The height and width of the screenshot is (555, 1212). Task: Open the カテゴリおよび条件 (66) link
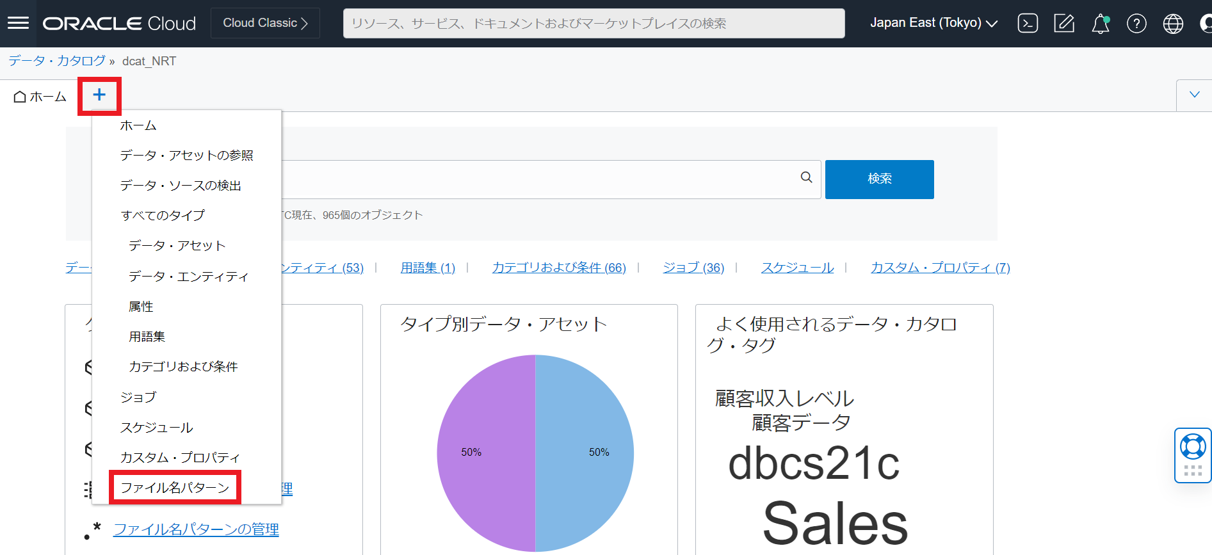pos(559,268)
